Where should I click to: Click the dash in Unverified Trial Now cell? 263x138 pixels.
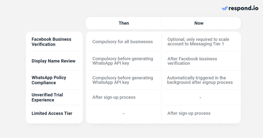(x=200, y=97)
